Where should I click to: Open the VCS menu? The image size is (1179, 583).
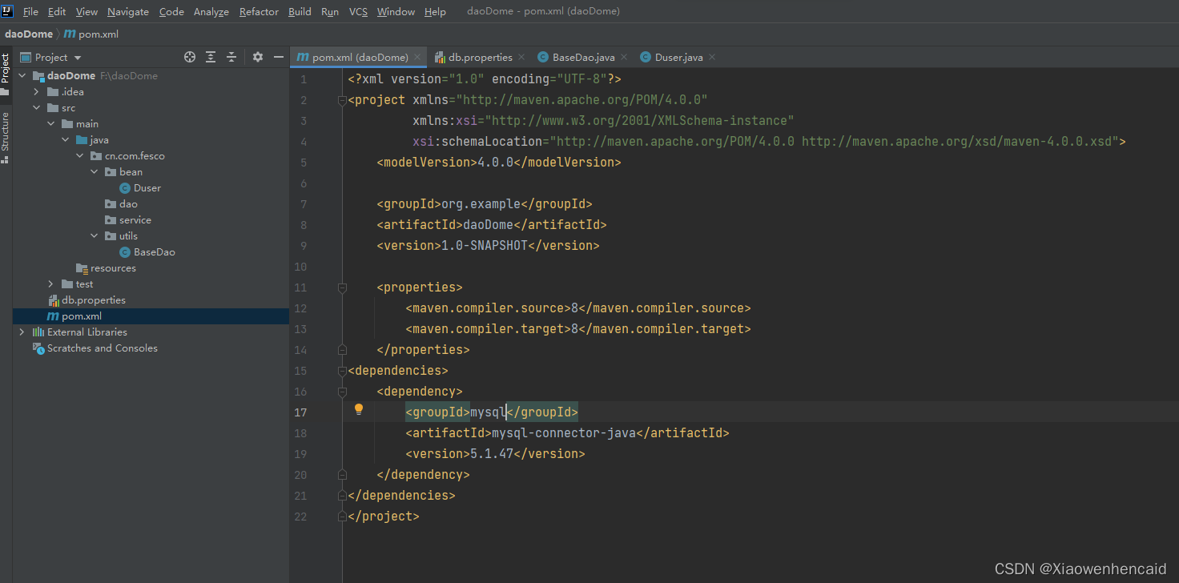358,11
